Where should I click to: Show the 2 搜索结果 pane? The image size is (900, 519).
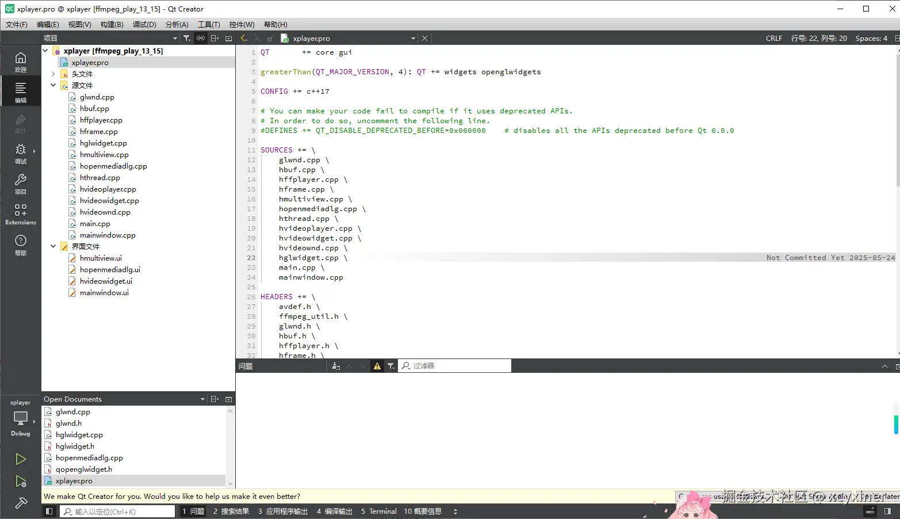[x=231, y=511]
